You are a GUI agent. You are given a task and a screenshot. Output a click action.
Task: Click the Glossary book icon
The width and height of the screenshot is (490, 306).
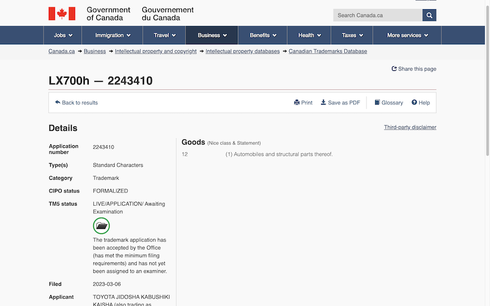point(377,103)
